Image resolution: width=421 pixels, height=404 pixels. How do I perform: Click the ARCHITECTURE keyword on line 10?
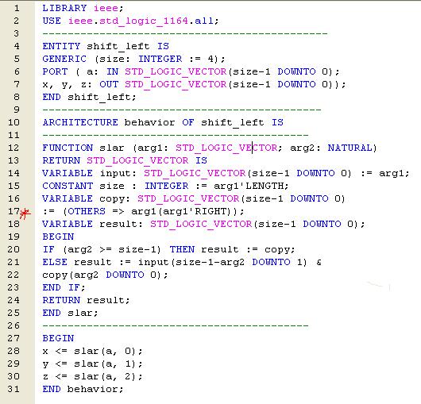pos(80,122)
